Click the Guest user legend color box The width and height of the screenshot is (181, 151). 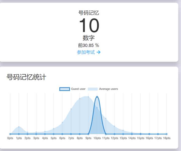pos(65,89)
